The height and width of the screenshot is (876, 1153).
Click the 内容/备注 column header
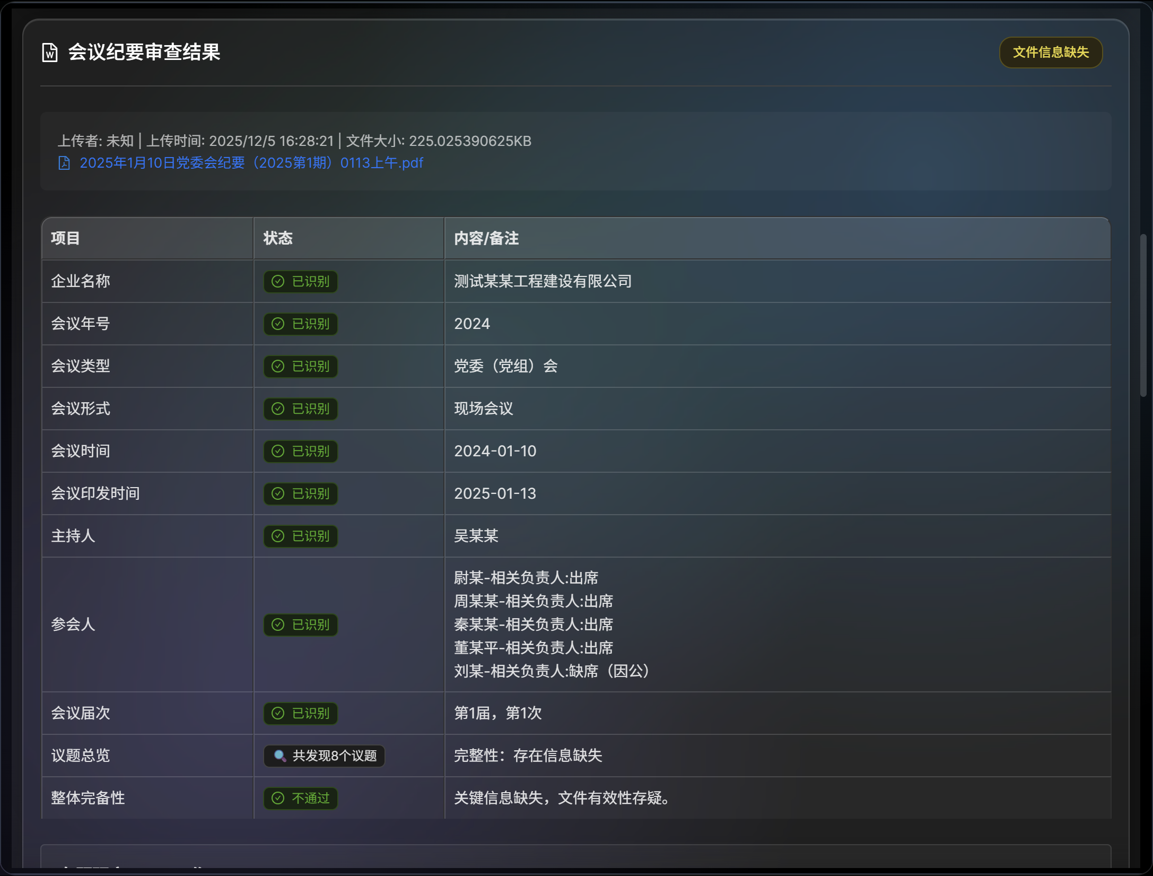point(486,238)
